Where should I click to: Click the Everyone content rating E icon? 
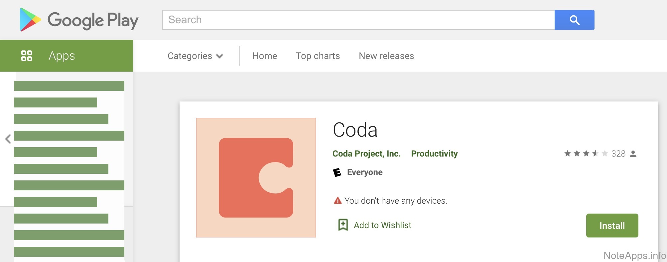pyautogui.click(x=337, y=172)
